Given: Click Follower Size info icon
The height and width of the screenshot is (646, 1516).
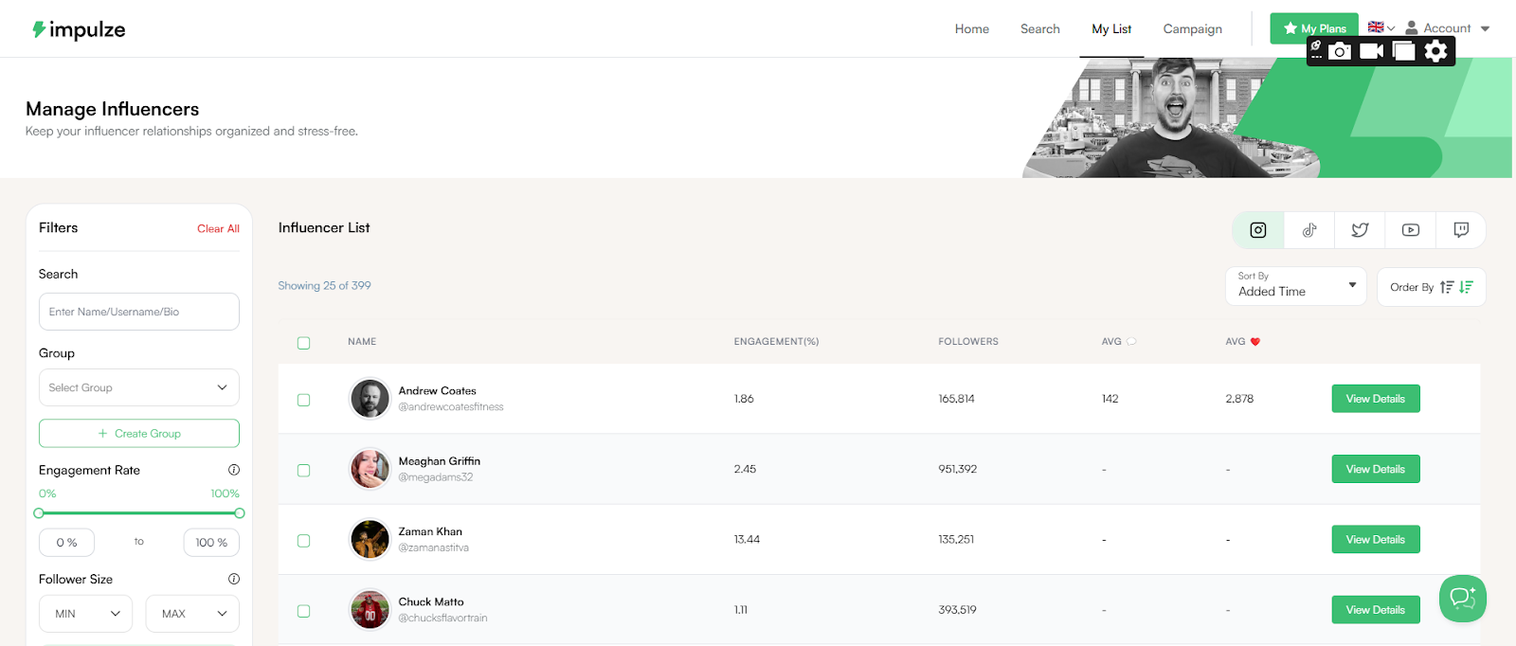Looking at the screenshot, I should [x=234, y=579].
